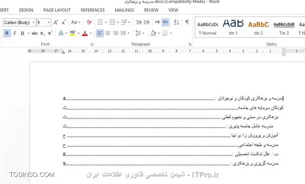Click the right indent marker on ruler
This screenshot has width=305, height=184.
283,52
